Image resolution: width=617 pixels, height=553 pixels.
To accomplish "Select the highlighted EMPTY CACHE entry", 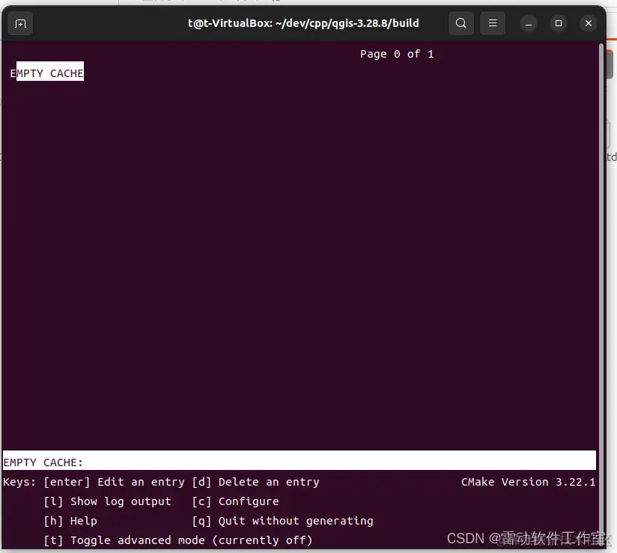I will tap(47, 72).
